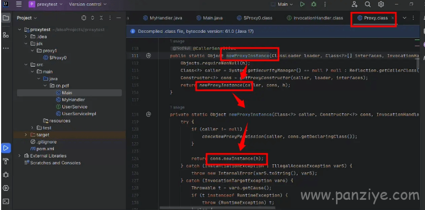The width and height of the screenshot is (425, 210).
Task: Open IDE settings gear
Action: point(381,5)
